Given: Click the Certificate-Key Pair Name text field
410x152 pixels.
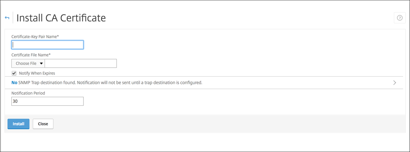Looking at the screenshot, I should pos(48,45).
